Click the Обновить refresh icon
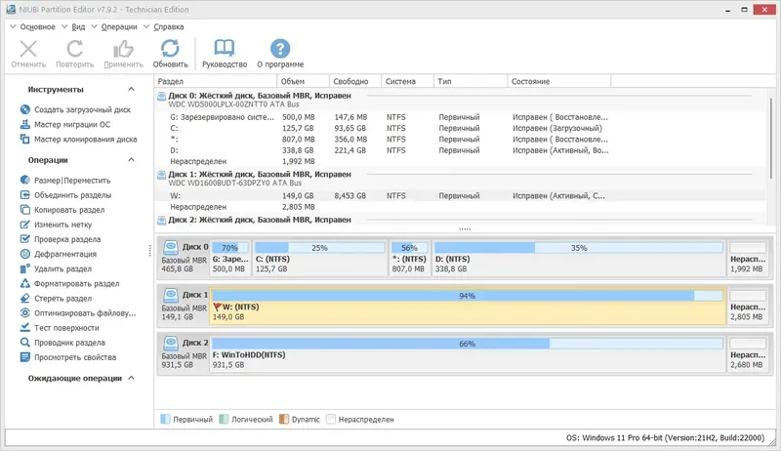 pos(170,49)
